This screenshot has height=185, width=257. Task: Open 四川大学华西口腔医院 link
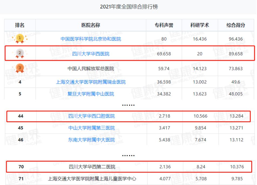(x=91, y=116)
